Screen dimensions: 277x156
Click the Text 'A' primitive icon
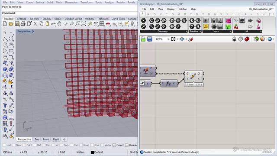(x=198, y=26)
